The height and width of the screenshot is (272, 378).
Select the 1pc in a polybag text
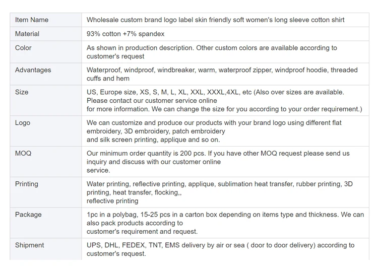(x=225, y=223)
